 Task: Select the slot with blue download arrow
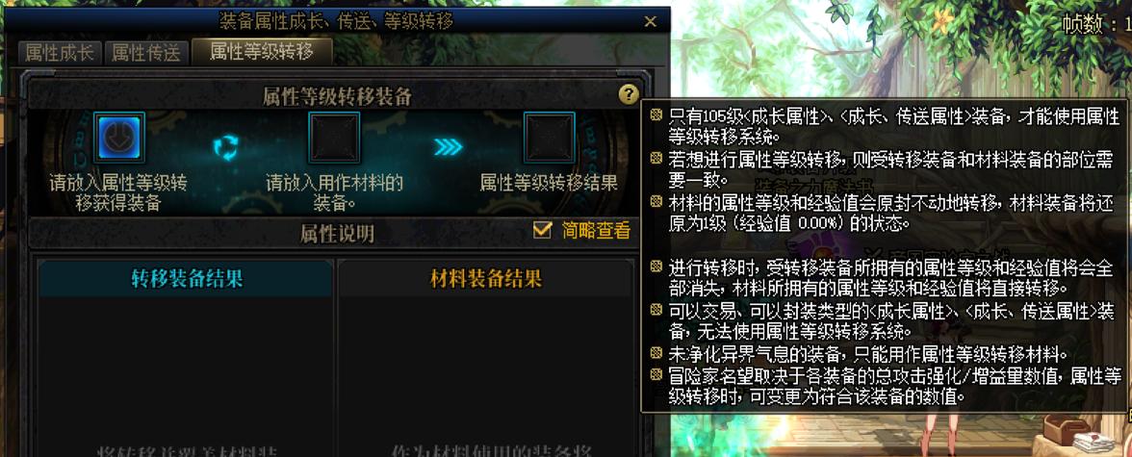pyautogui.click(x=119, y=138)
